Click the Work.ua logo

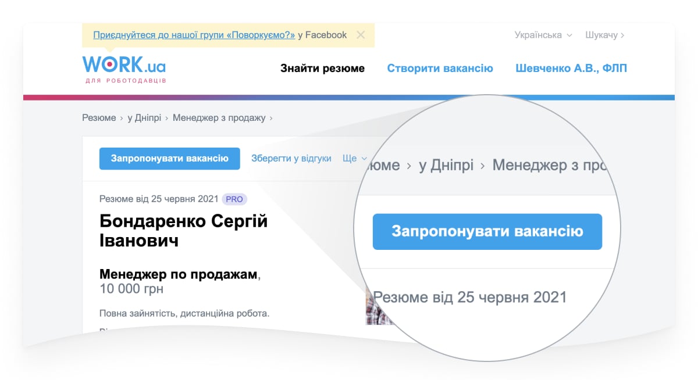click(124, 67)
